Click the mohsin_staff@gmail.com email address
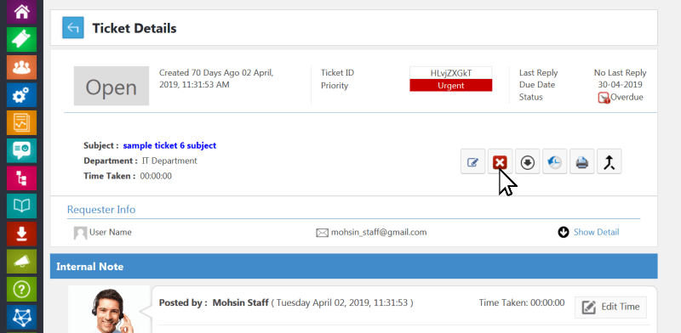The height and width of the screenshot is (333, 681). pos(379,233)
